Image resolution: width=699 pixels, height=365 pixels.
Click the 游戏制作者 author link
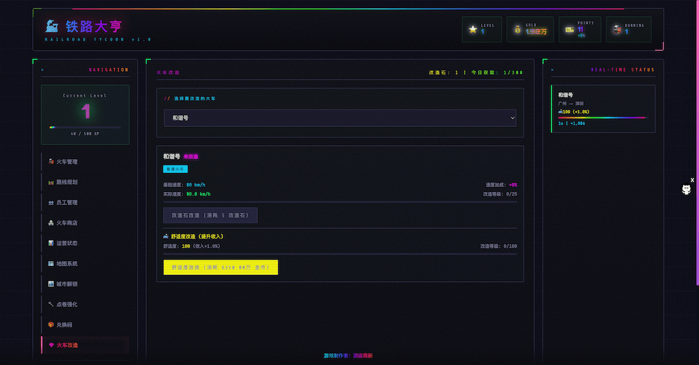pyautogui.click(x=362, y=356)
